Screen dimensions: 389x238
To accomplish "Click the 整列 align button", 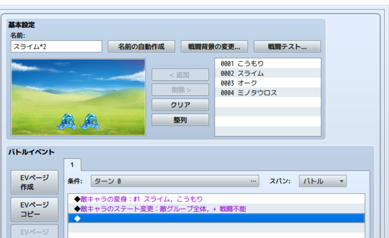I will coord(180,120).
